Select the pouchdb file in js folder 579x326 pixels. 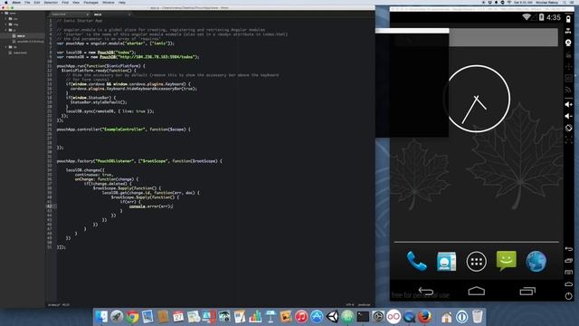(30, 42)
